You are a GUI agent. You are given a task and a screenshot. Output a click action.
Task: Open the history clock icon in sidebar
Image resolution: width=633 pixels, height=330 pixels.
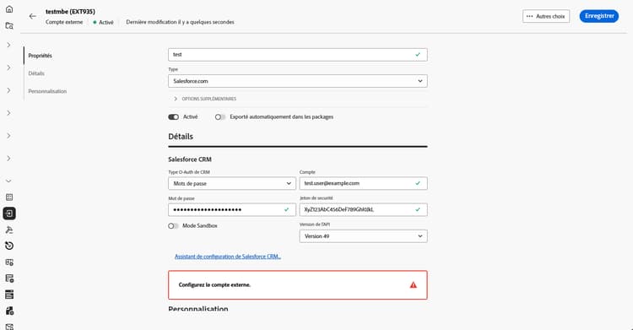(x=9, y=246)
